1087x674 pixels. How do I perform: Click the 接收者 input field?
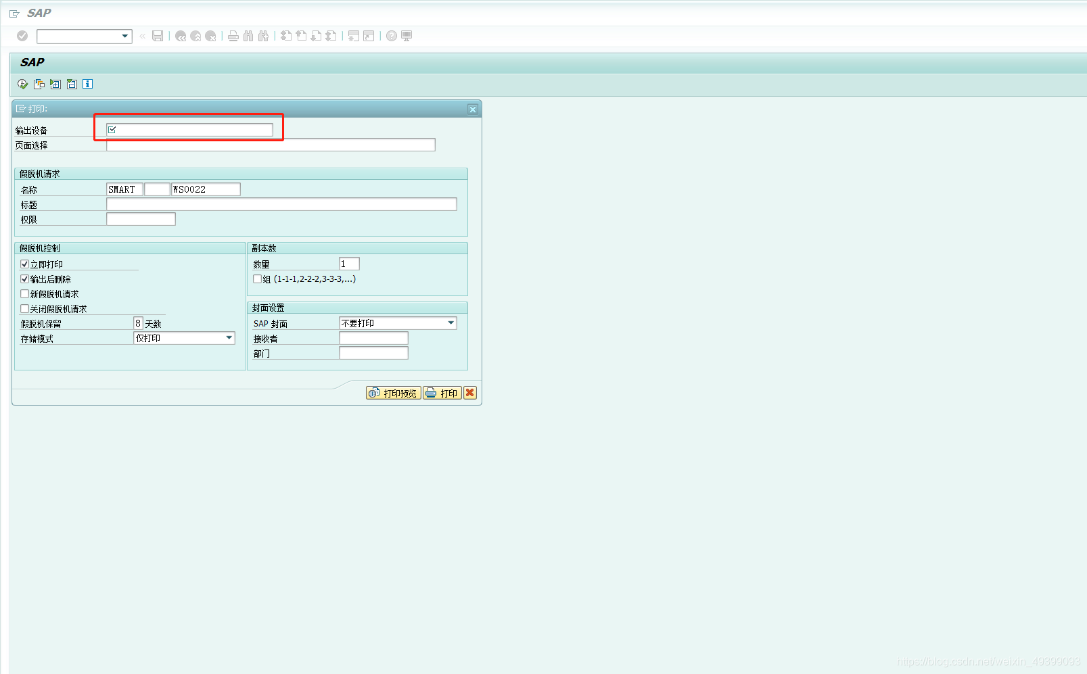tap(373, 338)
